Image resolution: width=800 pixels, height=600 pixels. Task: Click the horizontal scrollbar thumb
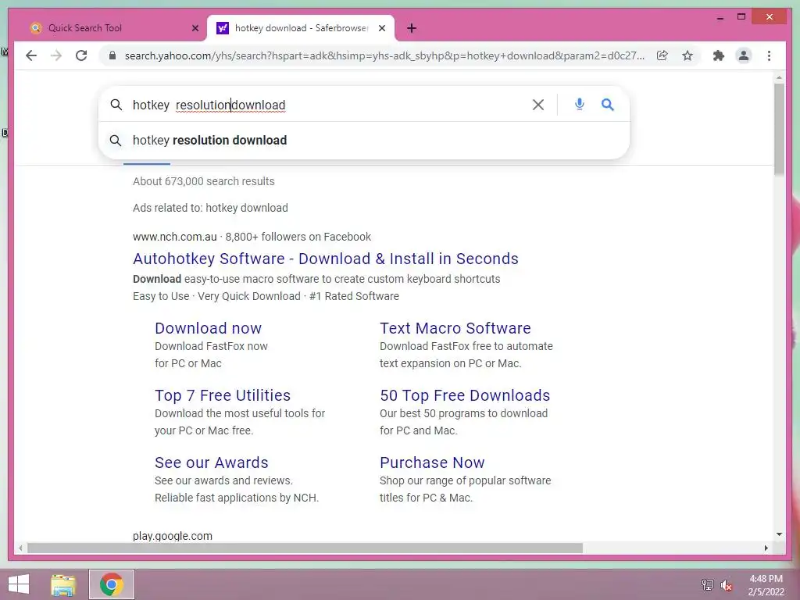tap(305, 548)
